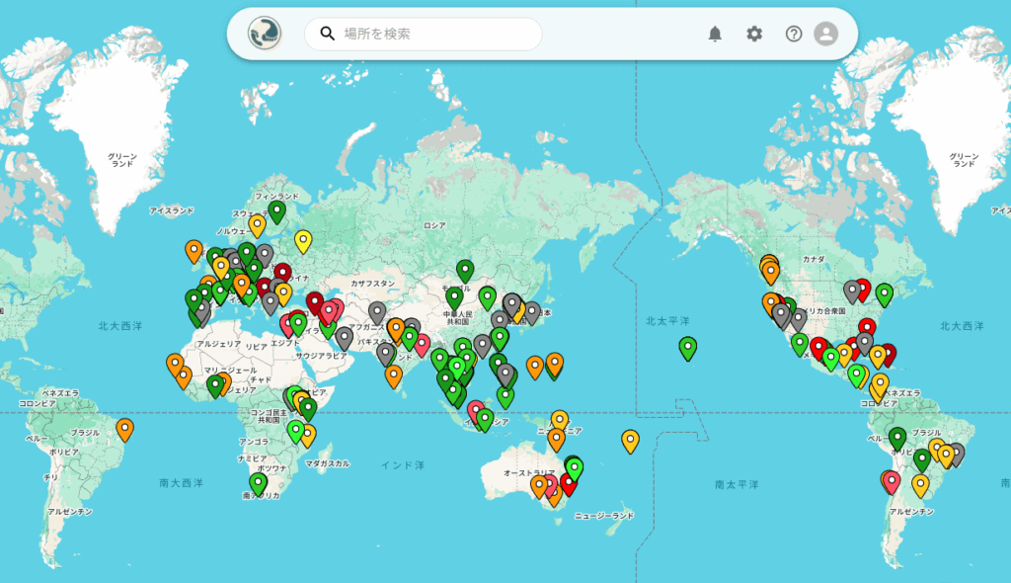Click the green pin on the US east coast
Screen dimensions: 1011x583
click(884, 293)
